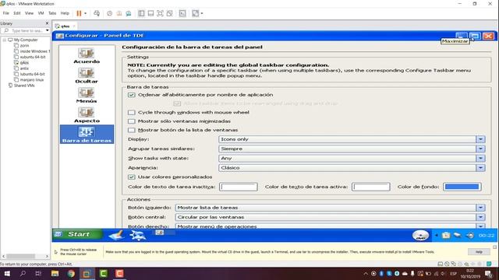This screenshot has height=280, width=499.
Task: Click Send Ctrl+Alt+Del toolbar icon
Action: [97, 13]
